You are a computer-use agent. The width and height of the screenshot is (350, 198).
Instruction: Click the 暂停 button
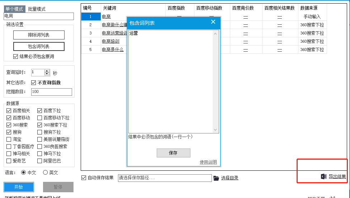(58, 187)
